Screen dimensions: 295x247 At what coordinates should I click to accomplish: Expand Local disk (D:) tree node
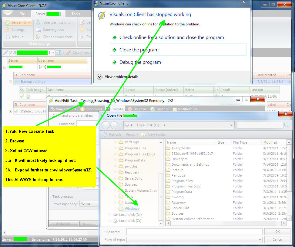[110, 215]
